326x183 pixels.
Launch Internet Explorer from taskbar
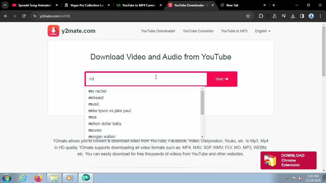tap(23, 178)
